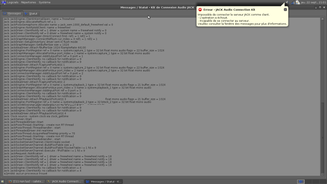This screenshot has height=184, width=327.
Task: Open the network signal tray icon
Action: pyautogui.click(x=292, y=2)
